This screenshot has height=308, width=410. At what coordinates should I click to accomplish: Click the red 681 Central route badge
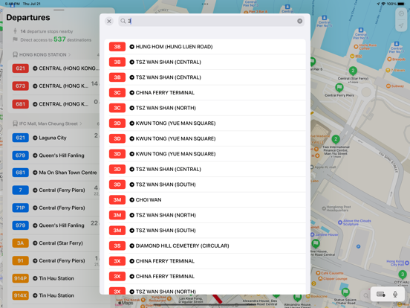click(x=20, y=104)
